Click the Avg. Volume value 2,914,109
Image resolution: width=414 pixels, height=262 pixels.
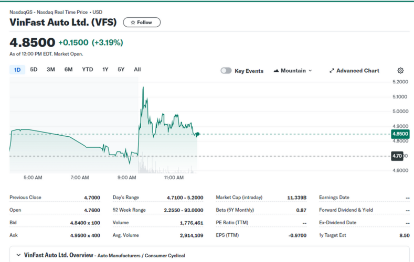pyautogui.click(x=192, y=235)
